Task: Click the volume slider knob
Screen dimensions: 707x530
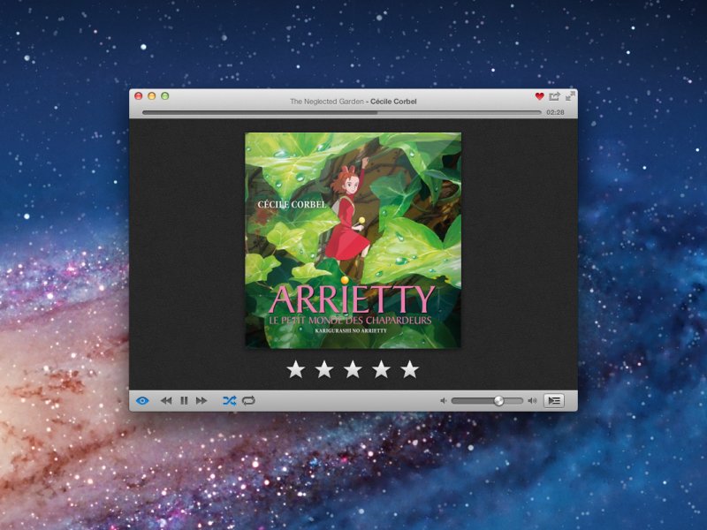Action: [498, 401]
